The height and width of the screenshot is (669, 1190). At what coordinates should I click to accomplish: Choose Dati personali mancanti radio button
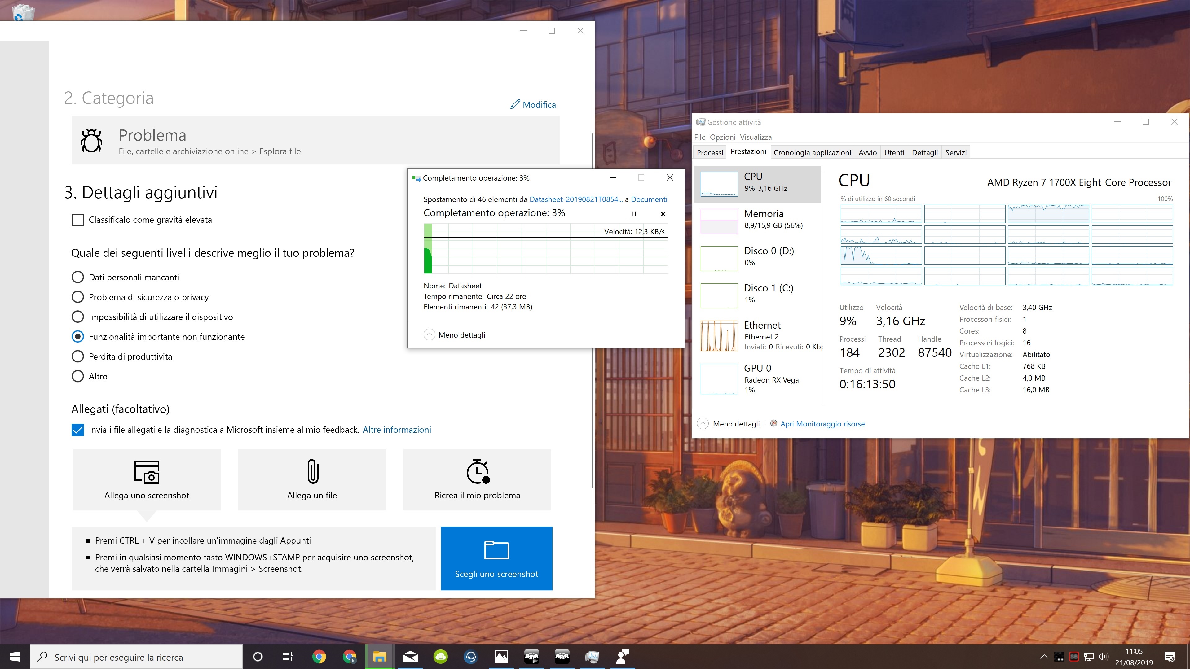(77, 277)
